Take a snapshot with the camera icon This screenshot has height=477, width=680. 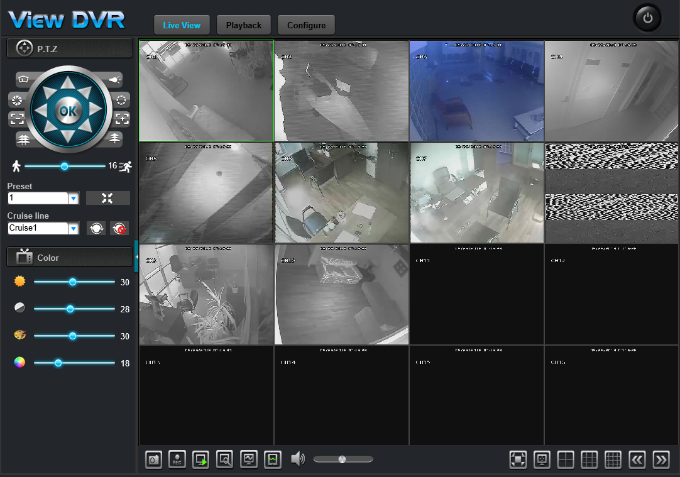click(x=153, y=459)
